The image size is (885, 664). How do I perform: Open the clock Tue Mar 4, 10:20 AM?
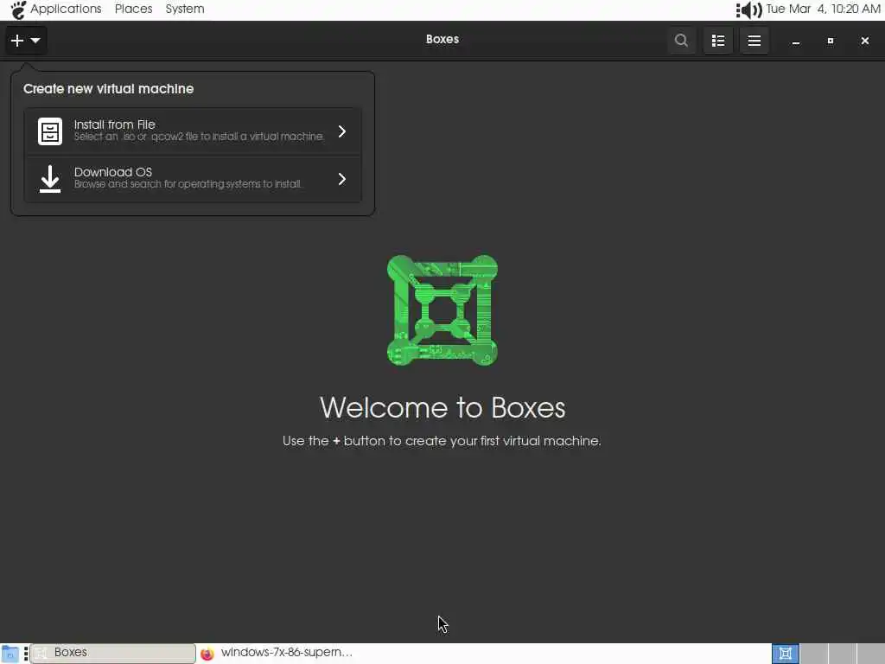(823, 9)
